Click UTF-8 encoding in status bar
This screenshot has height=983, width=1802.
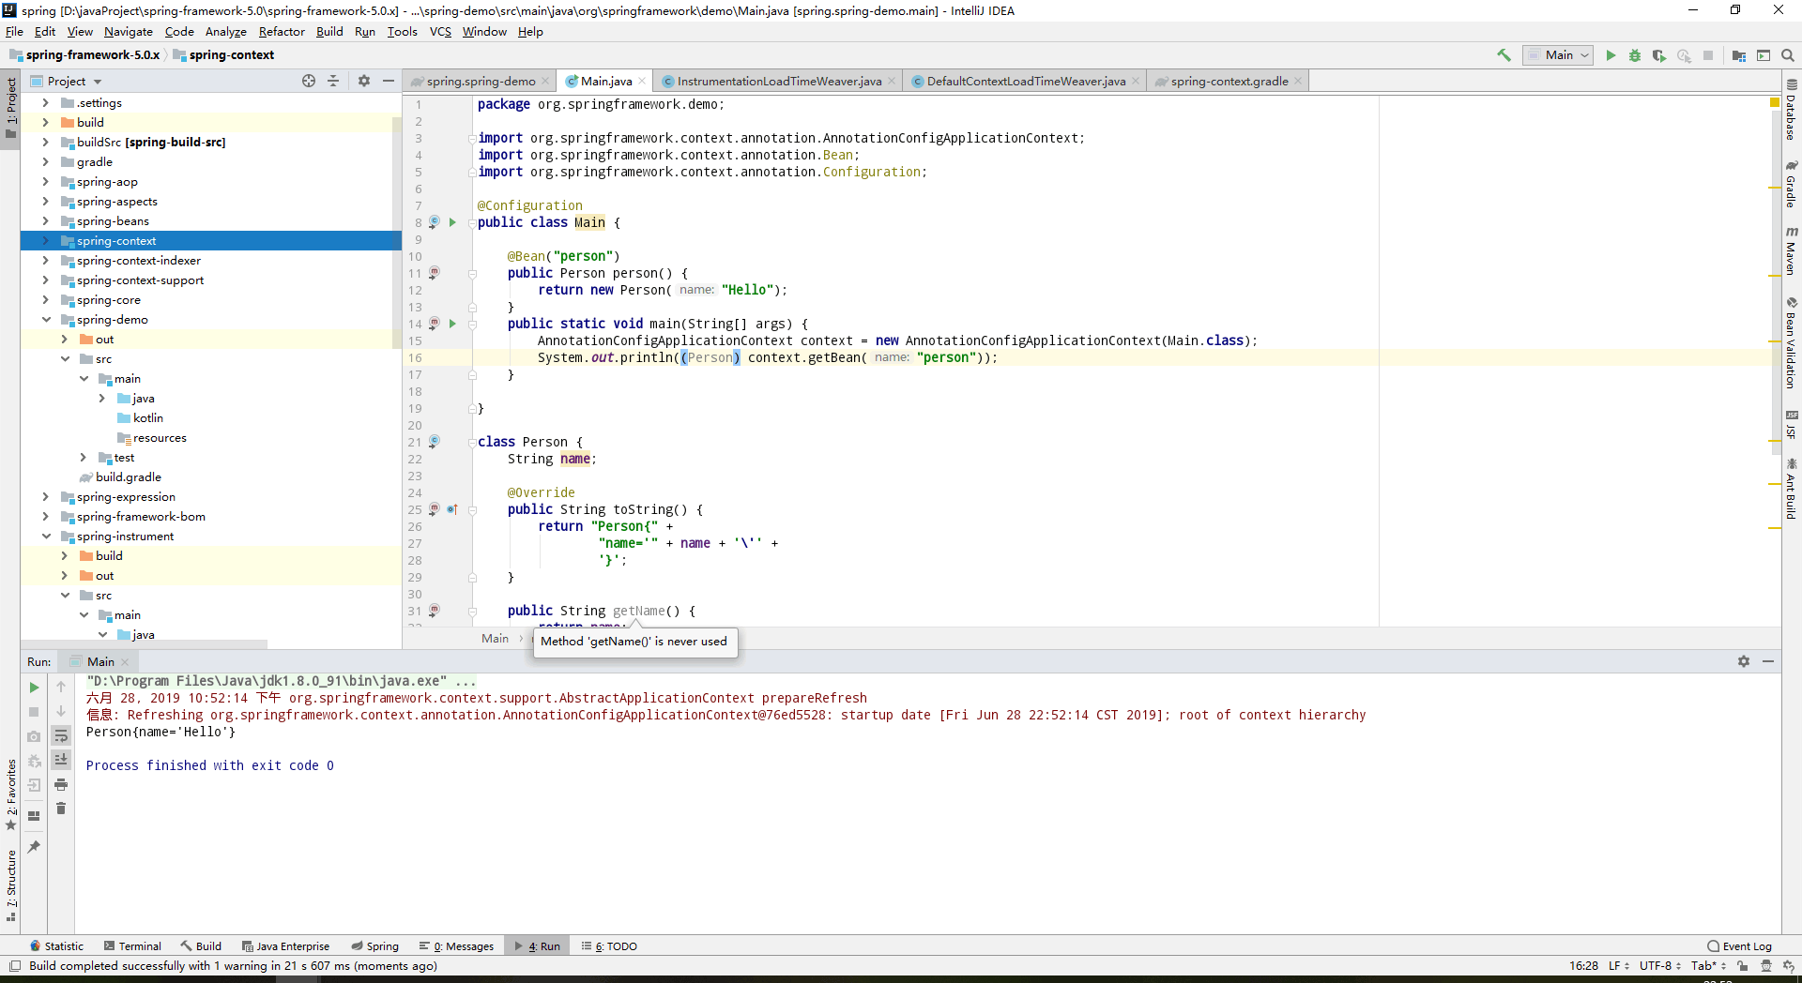point(1660,966)
